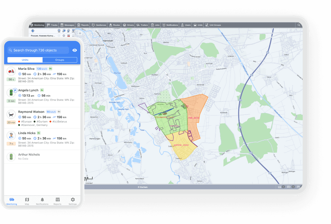The image size is (331, 224).
Task: Open the Routes section
Action: 115,25
